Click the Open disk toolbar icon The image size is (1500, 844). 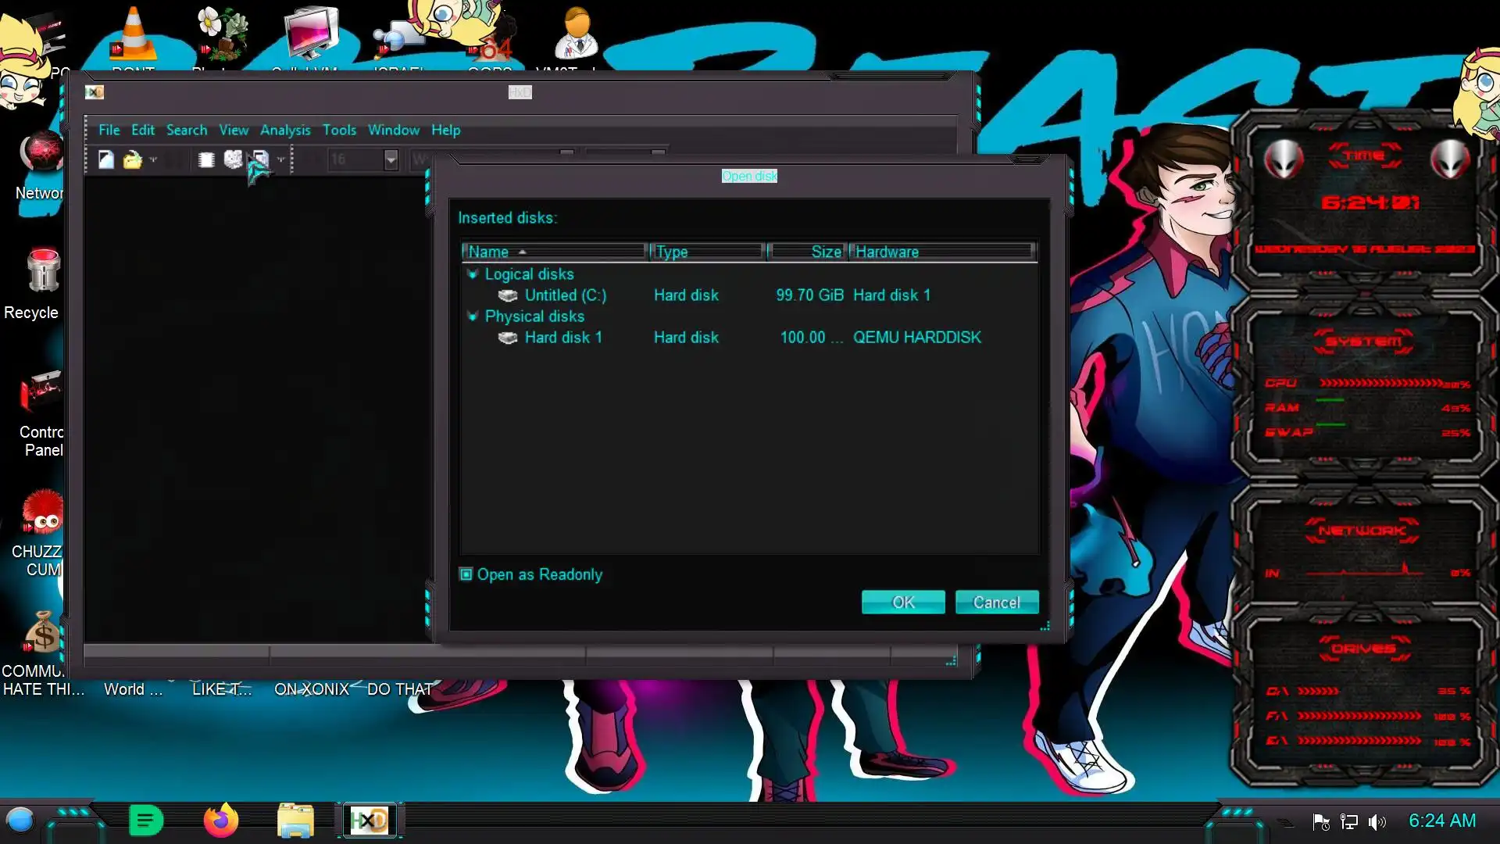233,159
